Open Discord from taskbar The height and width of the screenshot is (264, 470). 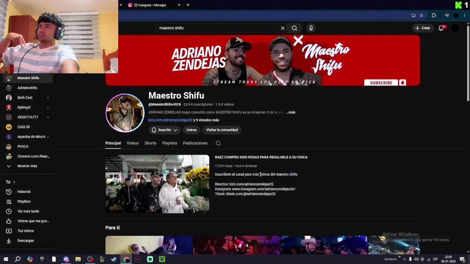66,259
